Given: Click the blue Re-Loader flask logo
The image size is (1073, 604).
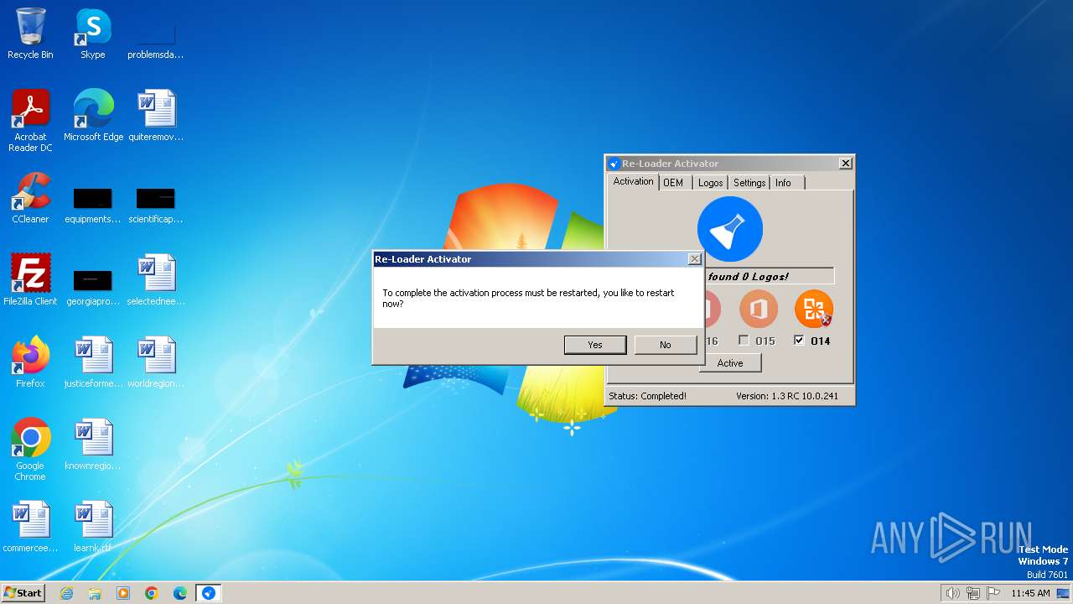Looking at the screenshot, I should point(730,229).
